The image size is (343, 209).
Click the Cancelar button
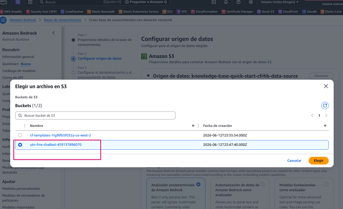click(294, 161)
